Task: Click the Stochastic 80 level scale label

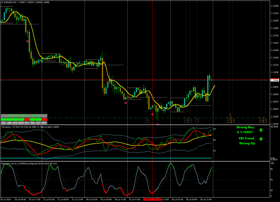Action: click(x=272, y=169)
